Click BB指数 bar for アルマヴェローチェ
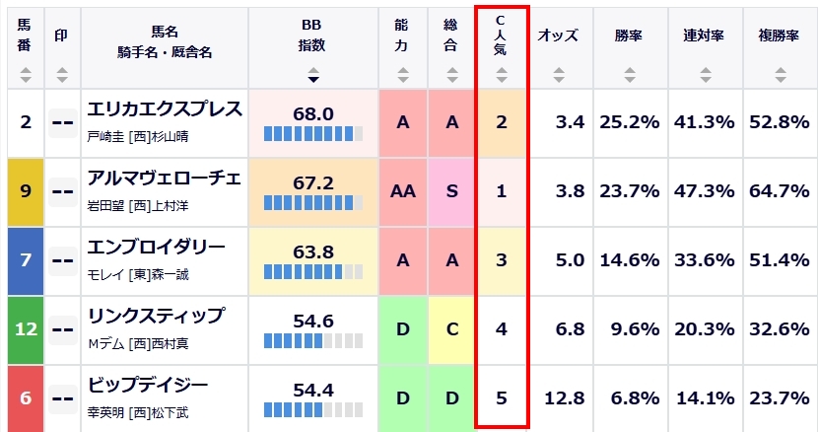Viewport: 818px width, 432px height. [x=313, y=203]
